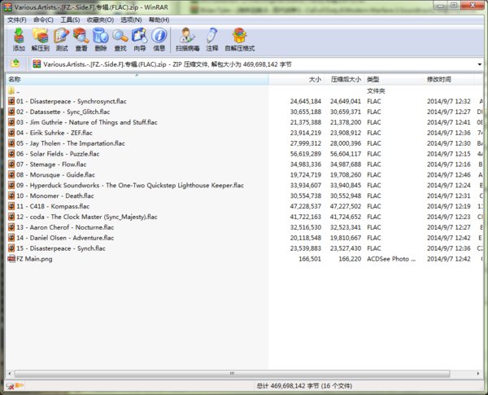Select '14 - Daniel Olsen - Adventure.flac'

65,238
